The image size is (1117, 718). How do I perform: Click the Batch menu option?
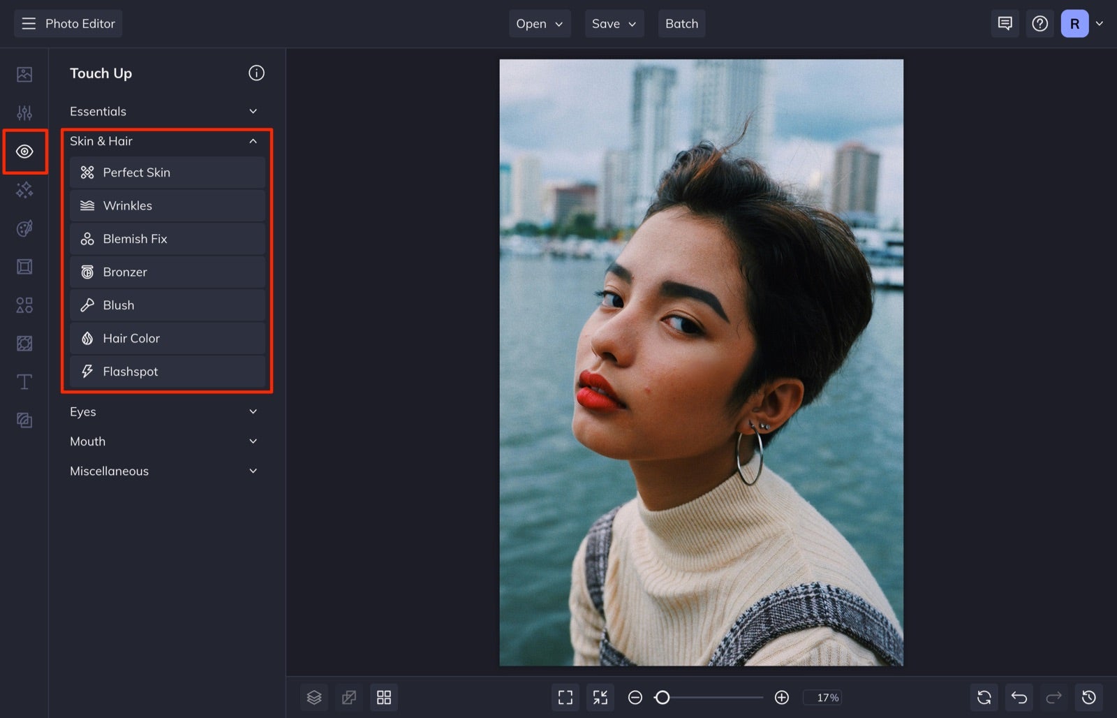tap(681, 23)
